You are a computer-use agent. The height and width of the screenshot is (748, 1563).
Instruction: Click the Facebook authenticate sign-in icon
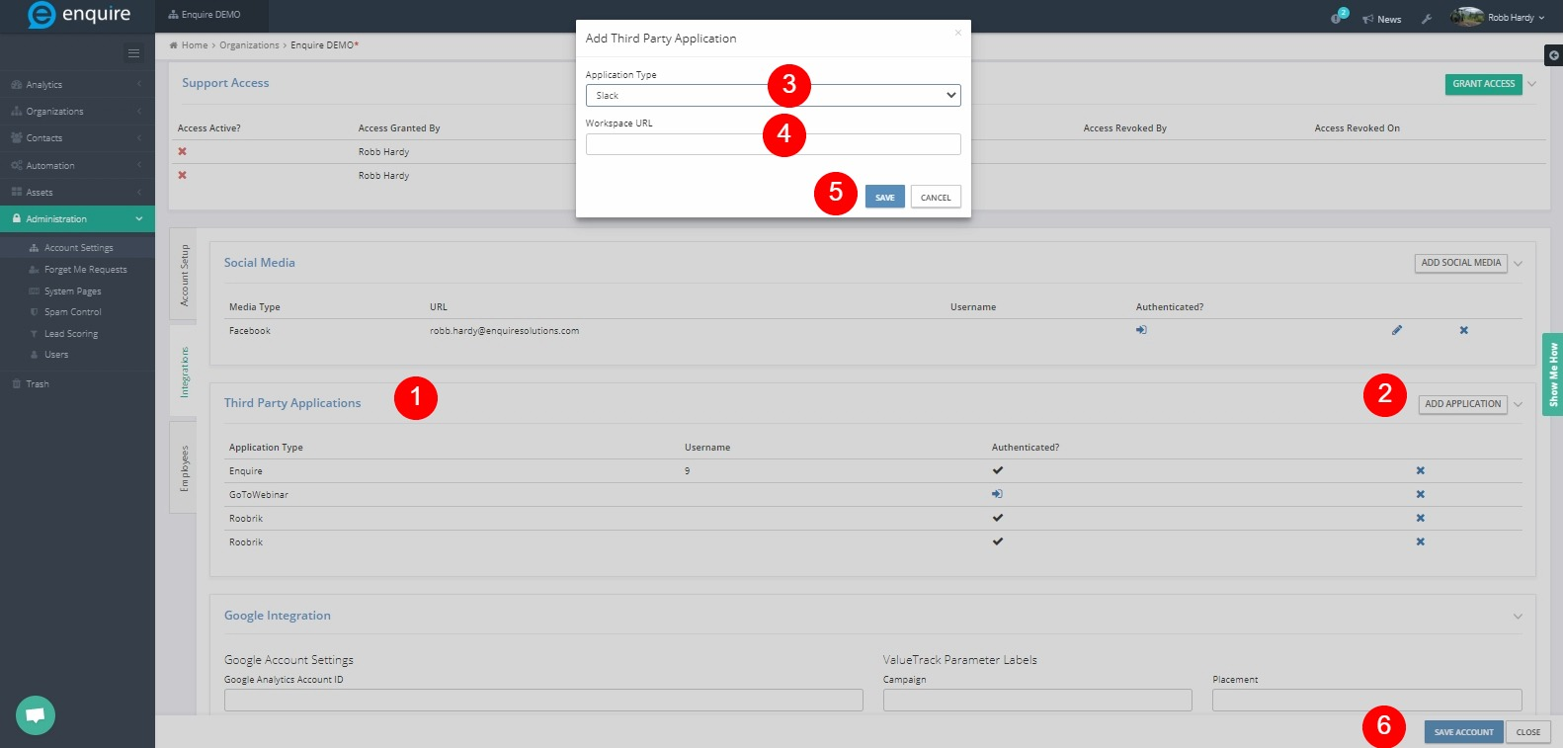coord(1141,330)
